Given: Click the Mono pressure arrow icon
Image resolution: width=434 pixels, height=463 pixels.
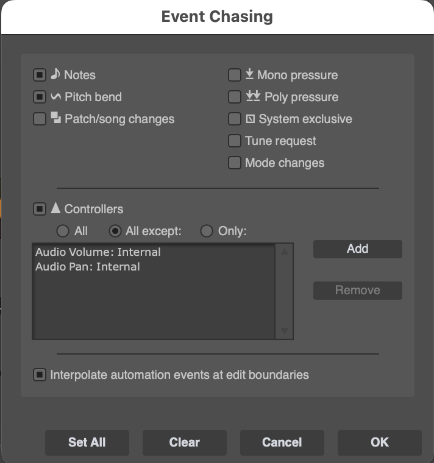Looking at the screenshot, I should click(x=249, y=74).
